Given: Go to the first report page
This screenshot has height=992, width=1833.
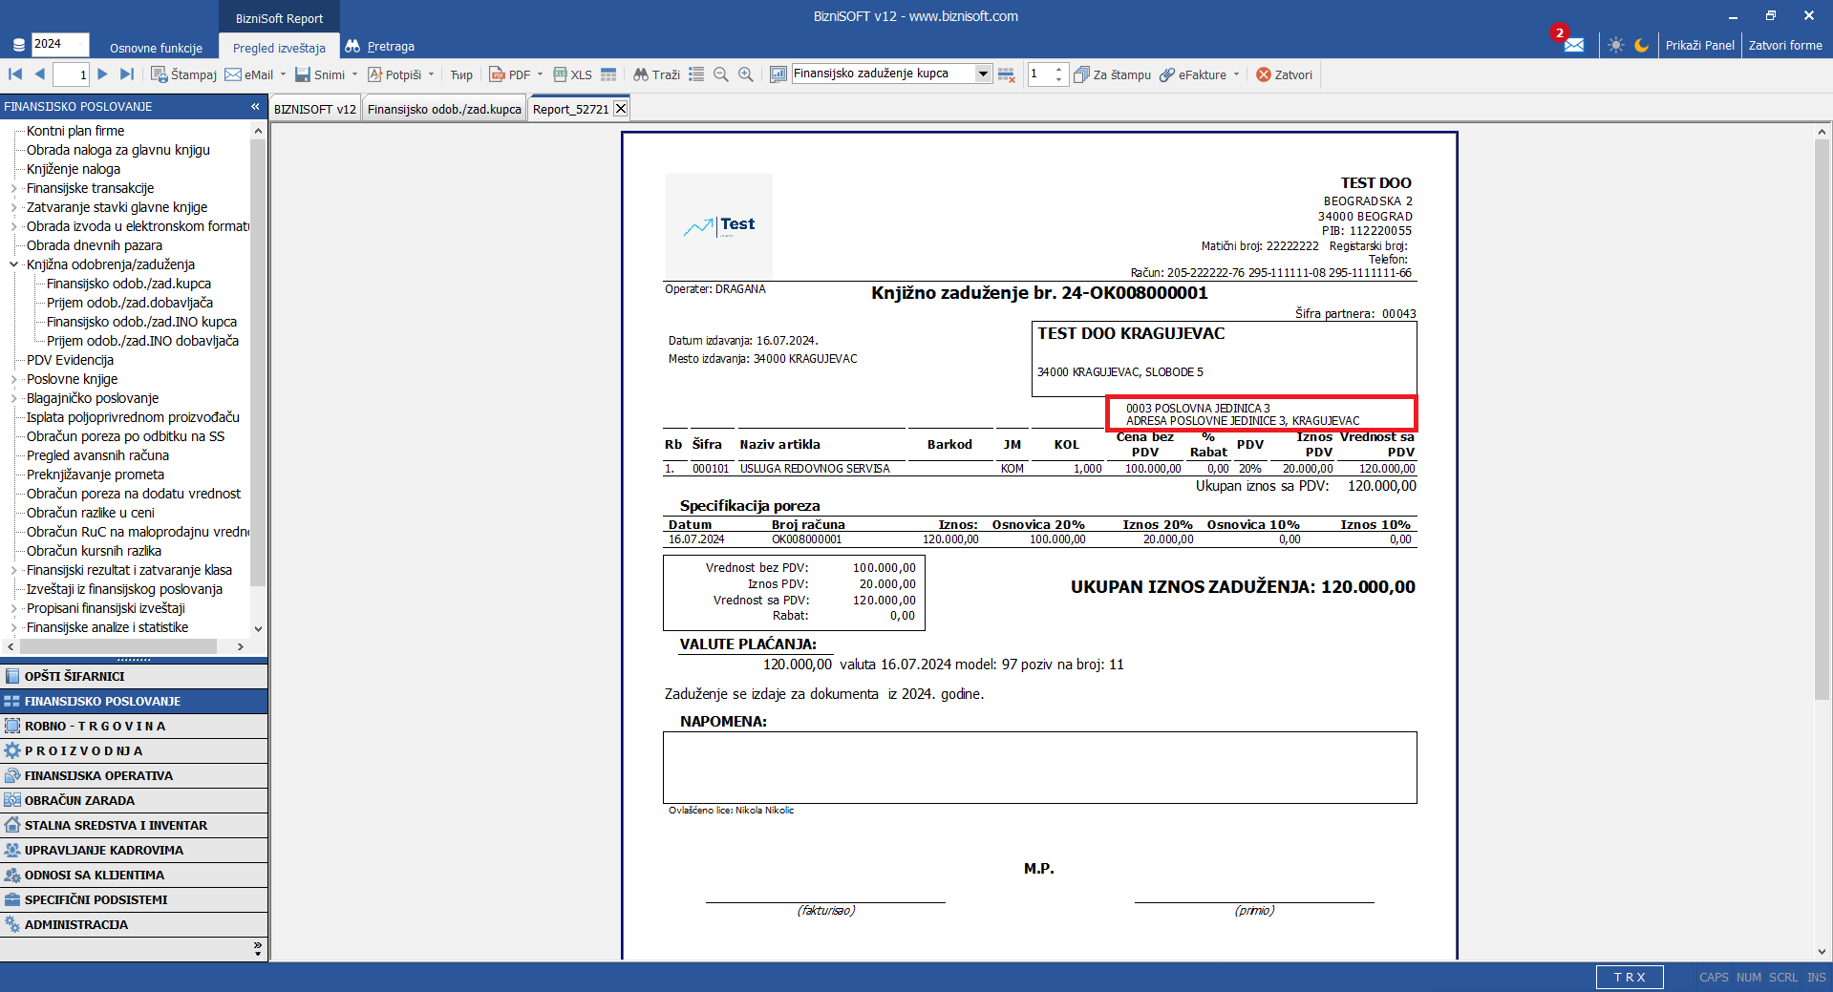Looking at the screenshot, I should pyautogui.click(x=15, y=74).
